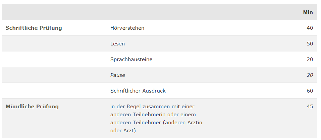Click the 45 minutes value
The image size is (321, 140).
click(310, 106)
